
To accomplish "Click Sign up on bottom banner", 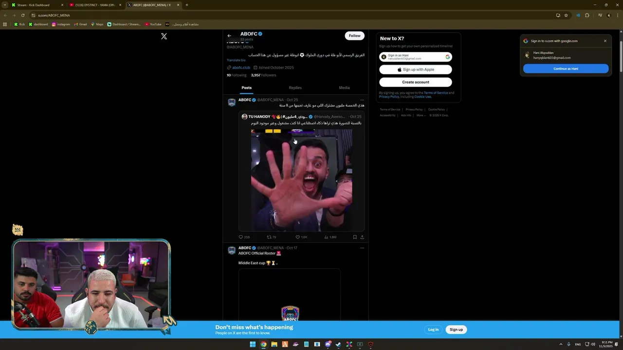I will (456, 330).
